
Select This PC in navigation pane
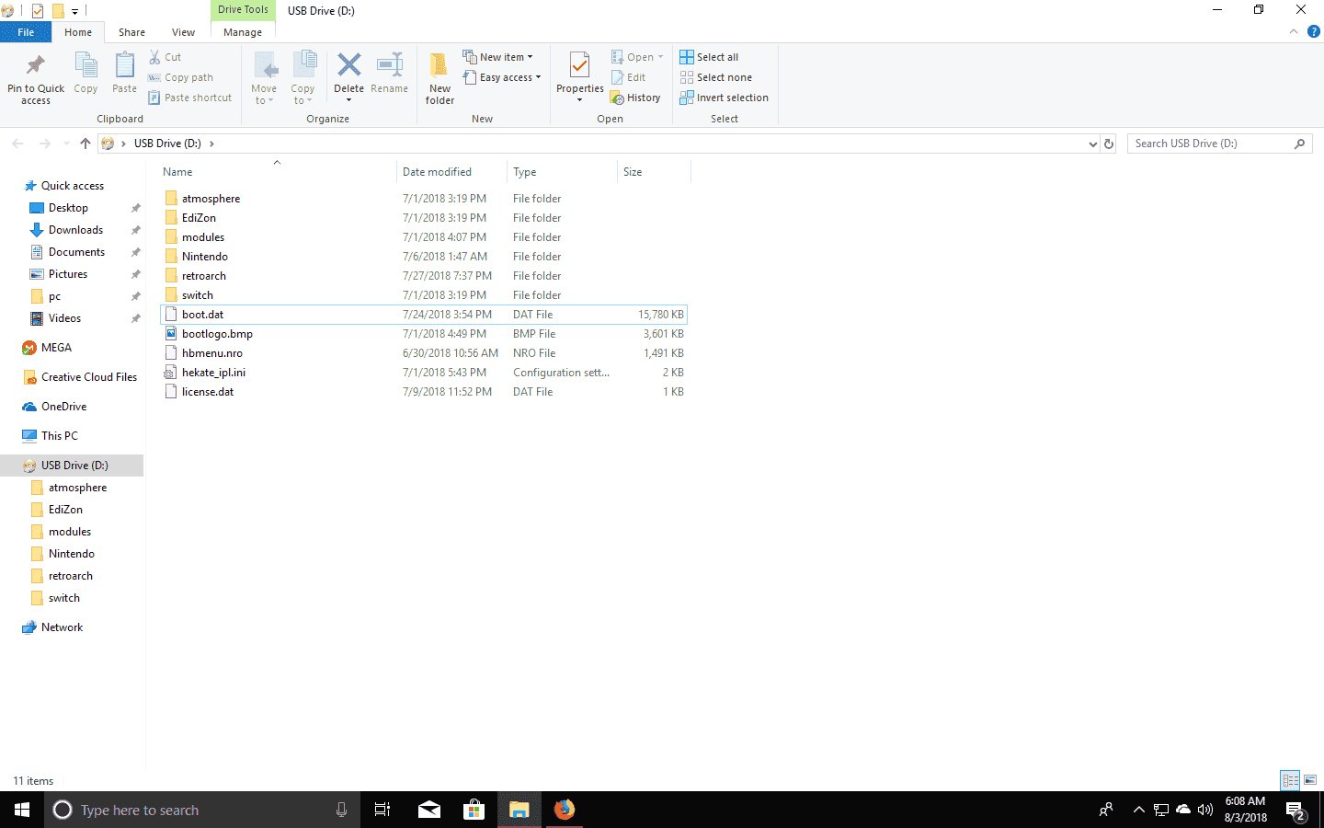point(60,436)
